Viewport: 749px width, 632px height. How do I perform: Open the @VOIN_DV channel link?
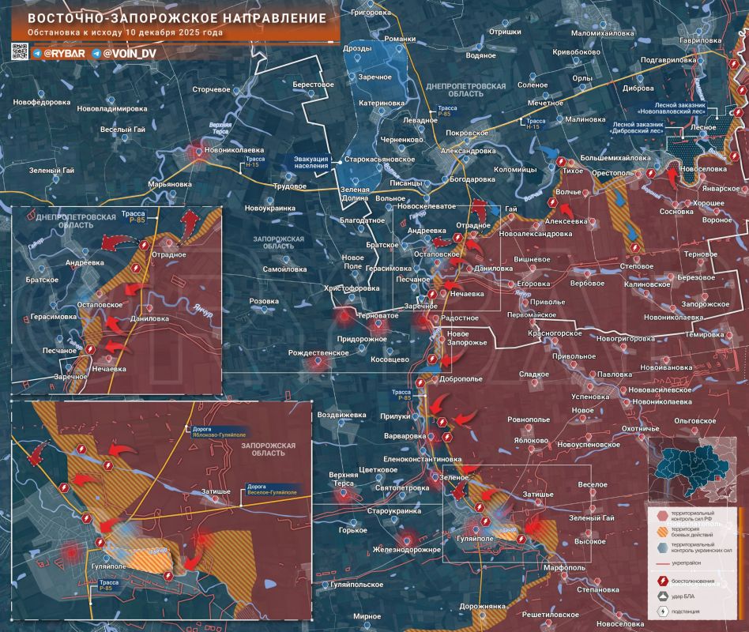click(127, 53)
